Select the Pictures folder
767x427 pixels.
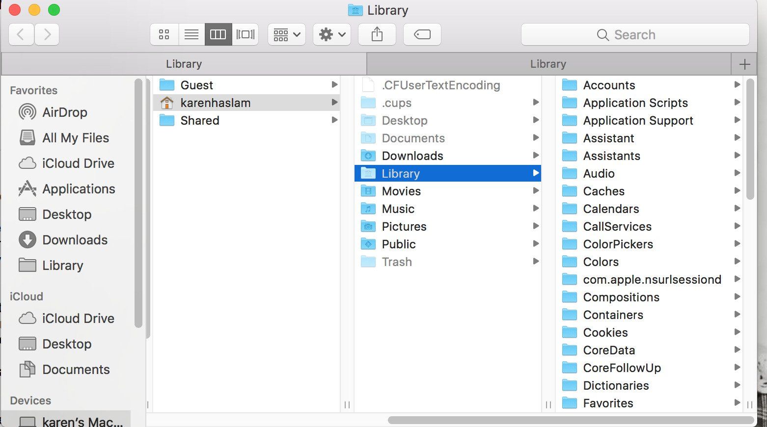404,226
